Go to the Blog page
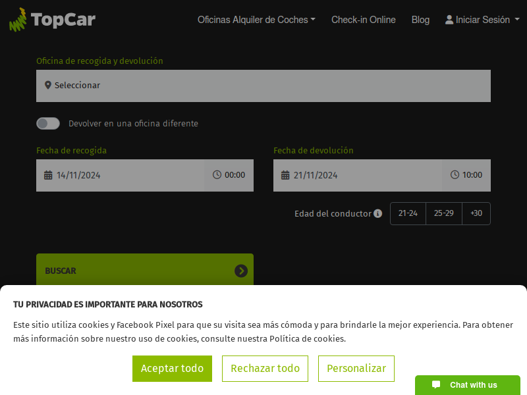The width and height of the screenshot is (527, 395). [x=420, y=20]
